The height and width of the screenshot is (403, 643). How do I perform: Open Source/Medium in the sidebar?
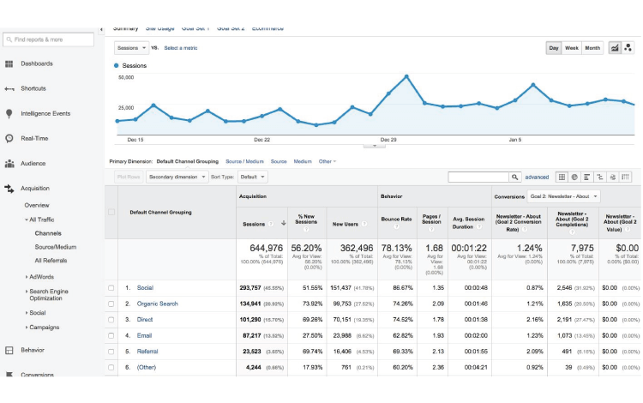tap(56, 247)
